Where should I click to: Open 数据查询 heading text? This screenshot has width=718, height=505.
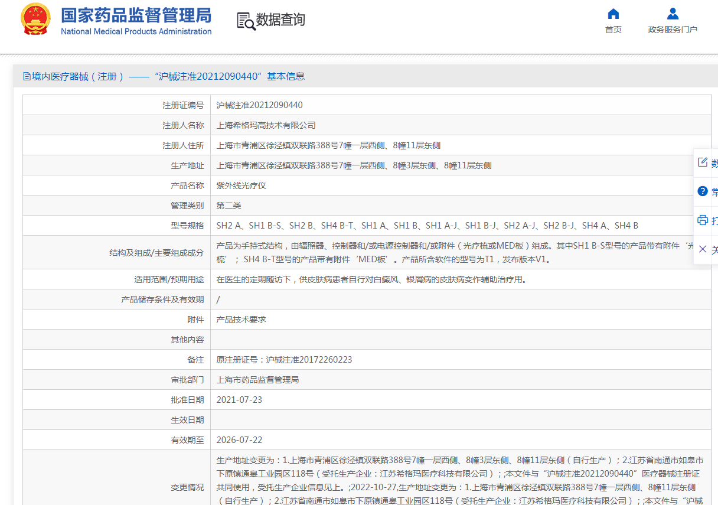[280, 20]
